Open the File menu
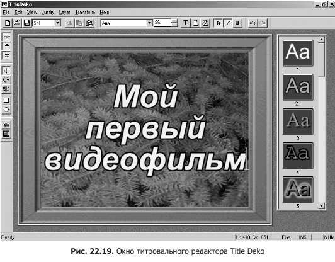 pyautogui.click(x=6, y=12)
